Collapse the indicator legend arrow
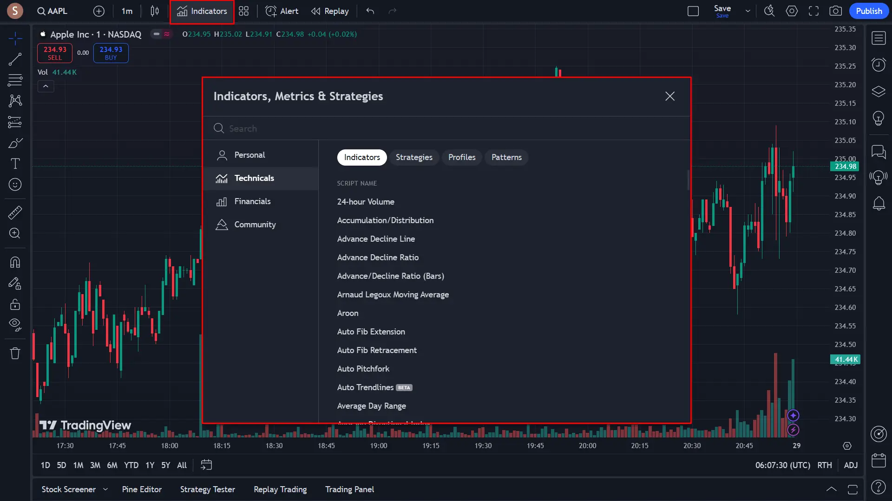This screenshot has width=892, height=501. click(46, 86)
